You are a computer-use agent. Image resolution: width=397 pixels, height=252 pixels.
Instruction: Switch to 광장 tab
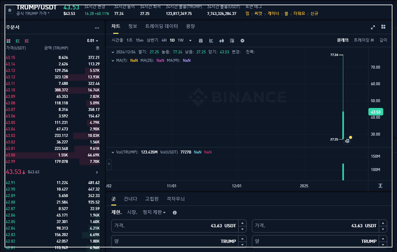pyautogui.click(x=190, y=26)
